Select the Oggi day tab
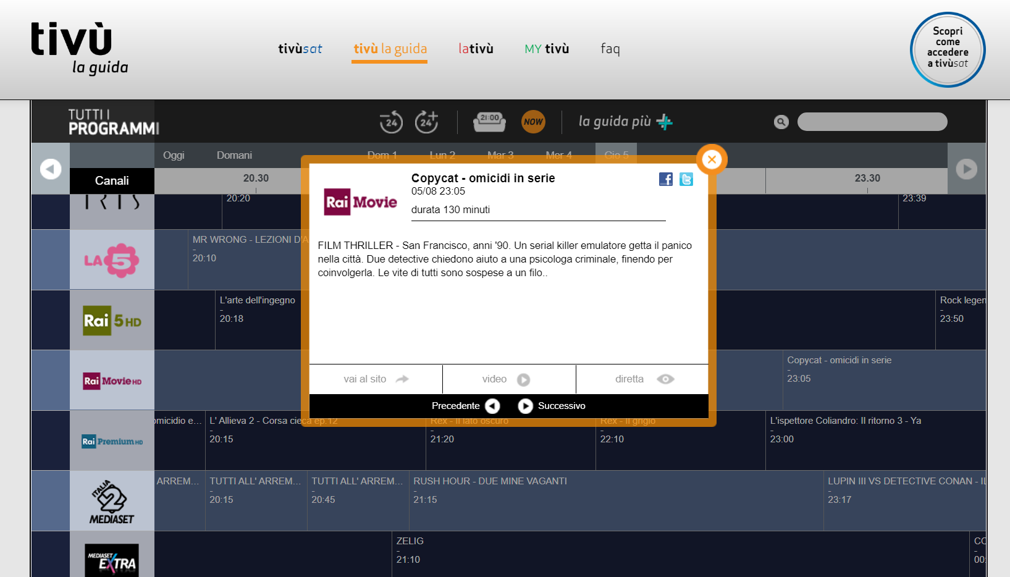The height and width of the screenshot is (577, 1010). click(174, 155)
